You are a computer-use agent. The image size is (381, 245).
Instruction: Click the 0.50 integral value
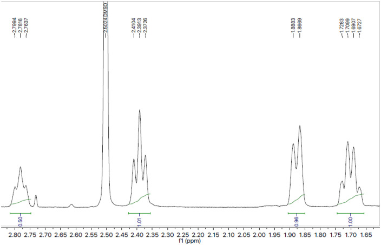21,221
